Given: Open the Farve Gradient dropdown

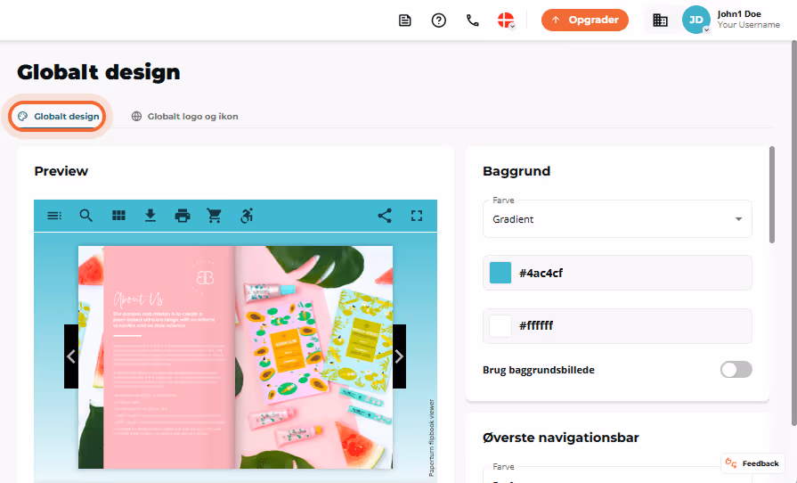Looking at the screenshot, I should tap(617, 219).
